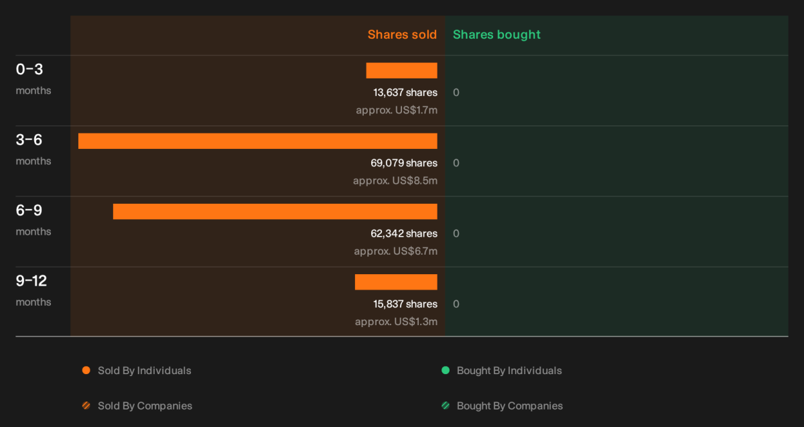The height and width of the screenshot is (427, 804).
Task: Toggle the Bought By Companies legend label
Action: coord(510,406)
